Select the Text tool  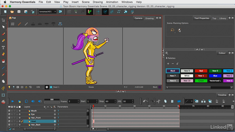pos(3,47)
